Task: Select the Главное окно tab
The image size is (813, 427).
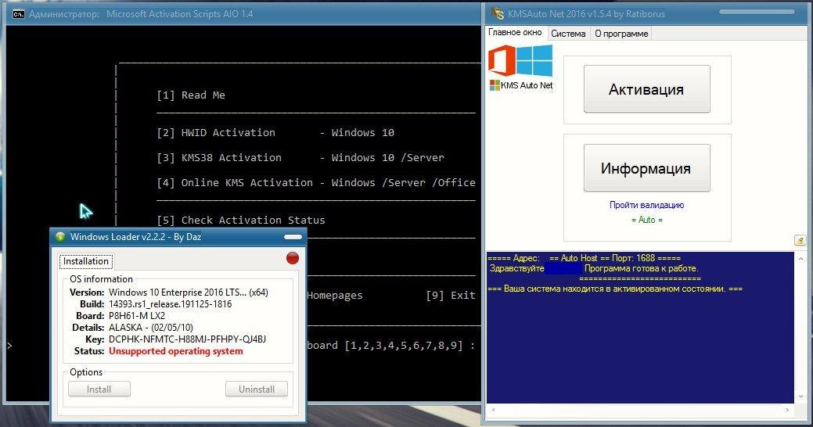Action: [515, 33]
